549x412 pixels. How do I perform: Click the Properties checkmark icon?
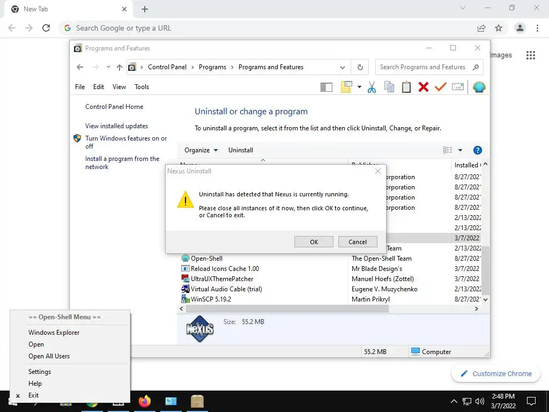click(x=441, y=87)
